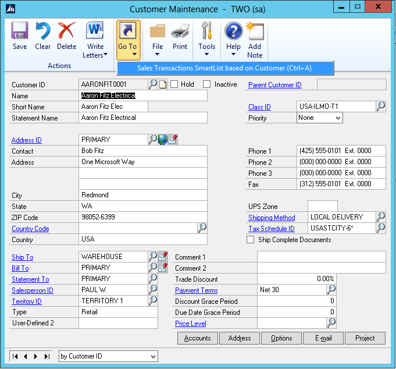Click the Comment 1 input field
Image resolution: width=396 pixels, height=369 pixels.
coord(321,257)
